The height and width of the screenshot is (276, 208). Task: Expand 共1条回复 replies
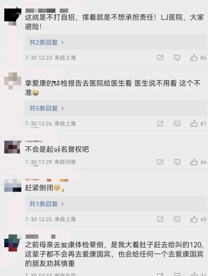point(46,204)
